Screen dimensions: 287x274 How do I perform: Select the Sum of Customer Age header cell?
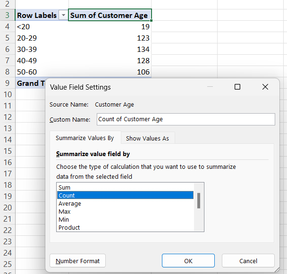[110, 15]
